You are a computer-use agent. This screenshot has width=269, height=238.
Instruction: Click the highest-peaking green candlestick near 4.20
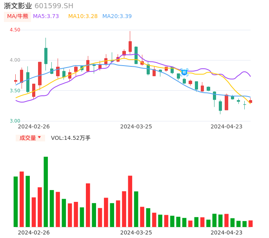(46, 56)
